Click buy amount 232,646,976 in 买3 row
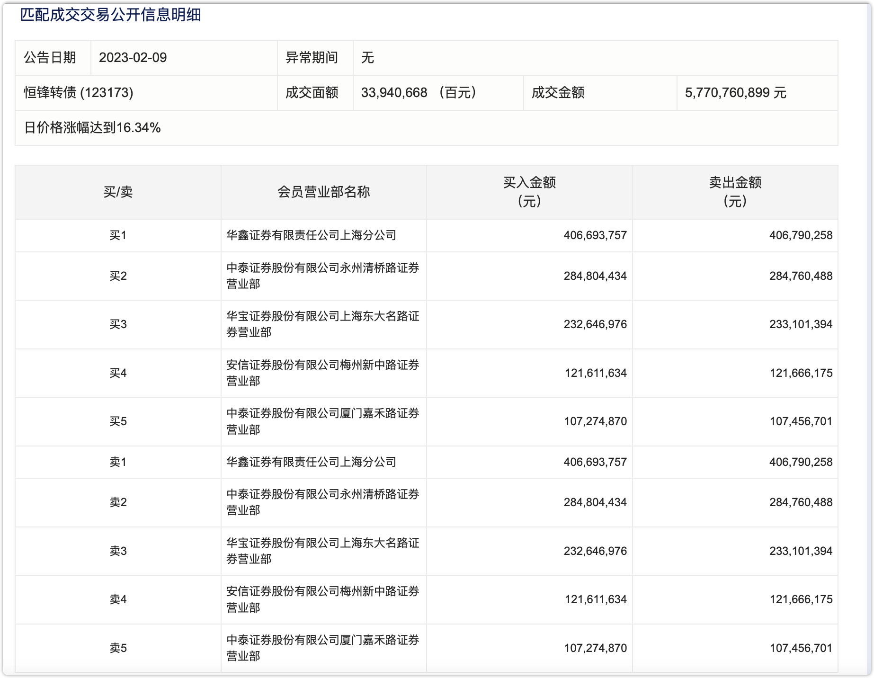The width and height of the screenshot is (874, 678). click(595, 324)
